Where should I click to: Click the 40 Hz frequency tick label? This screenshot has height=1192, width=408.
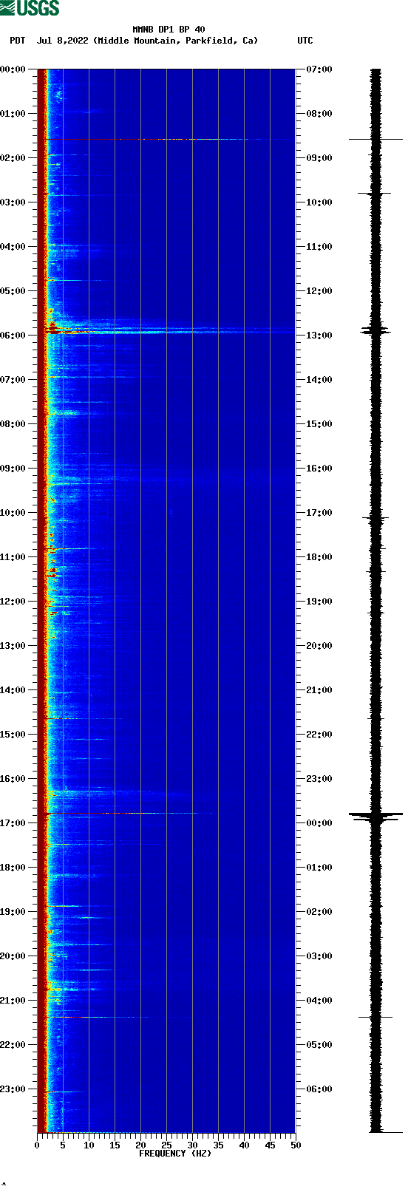pyautogui.click(x=244, y=1145)
